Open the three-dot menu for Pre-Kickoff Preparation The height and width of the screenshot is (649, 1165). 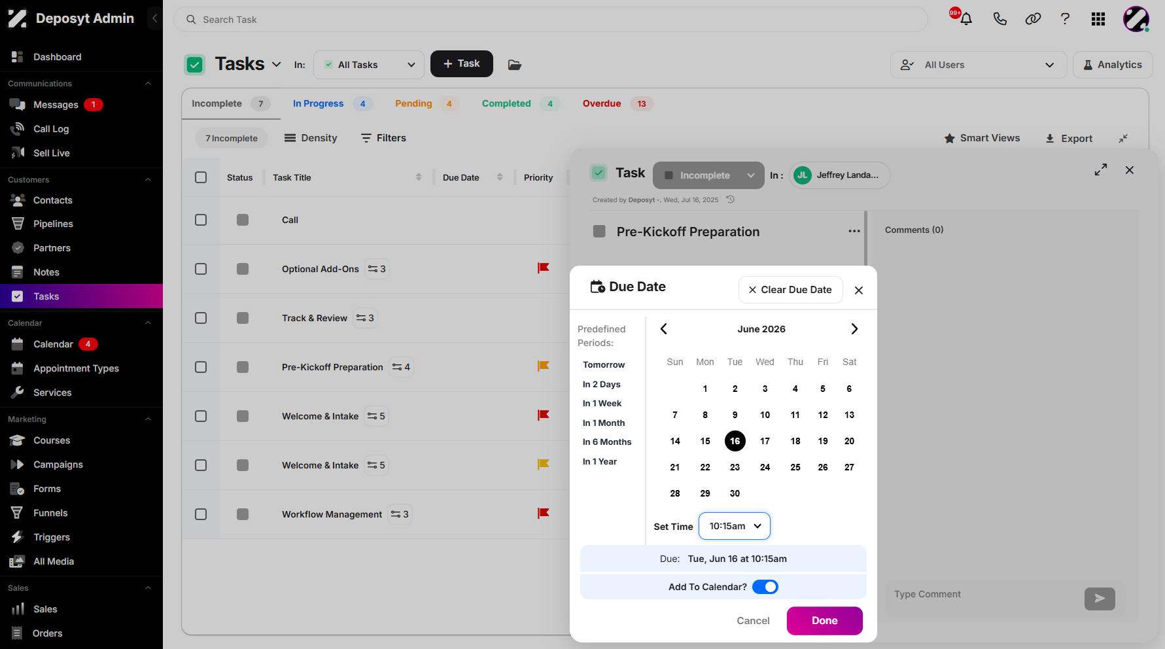(x=854, y=231)
